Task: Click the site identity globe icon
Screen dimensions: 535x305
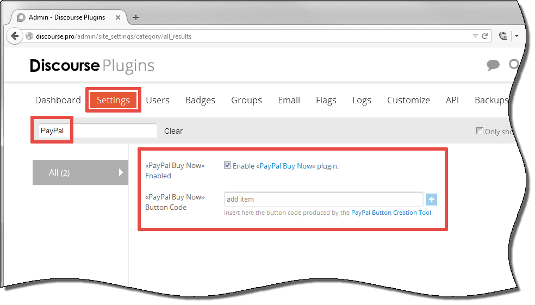Action: pyautogui.click(x=30, y=36)
